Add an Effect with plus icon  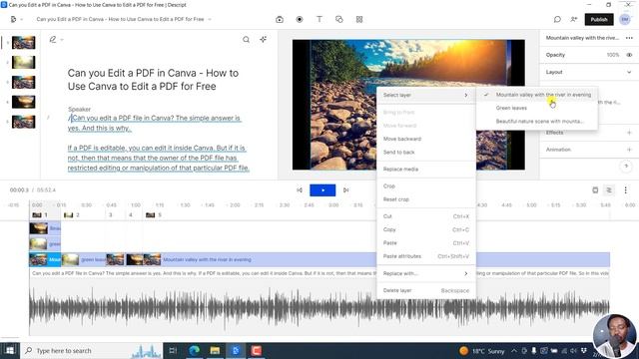(x=629, y=133)
